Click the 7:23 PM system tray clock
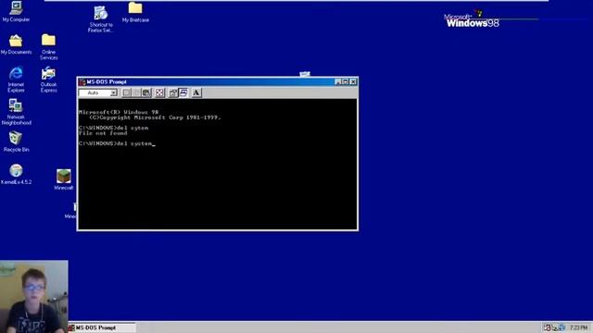The height and width of the screenshot is (333, 593). [x=578, y=327]
